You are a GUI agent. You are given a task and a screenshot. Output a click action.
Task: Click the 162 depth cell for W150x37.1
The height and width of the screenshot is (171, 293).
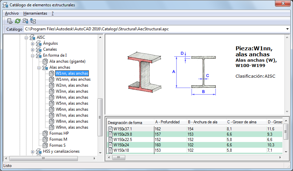158,129
